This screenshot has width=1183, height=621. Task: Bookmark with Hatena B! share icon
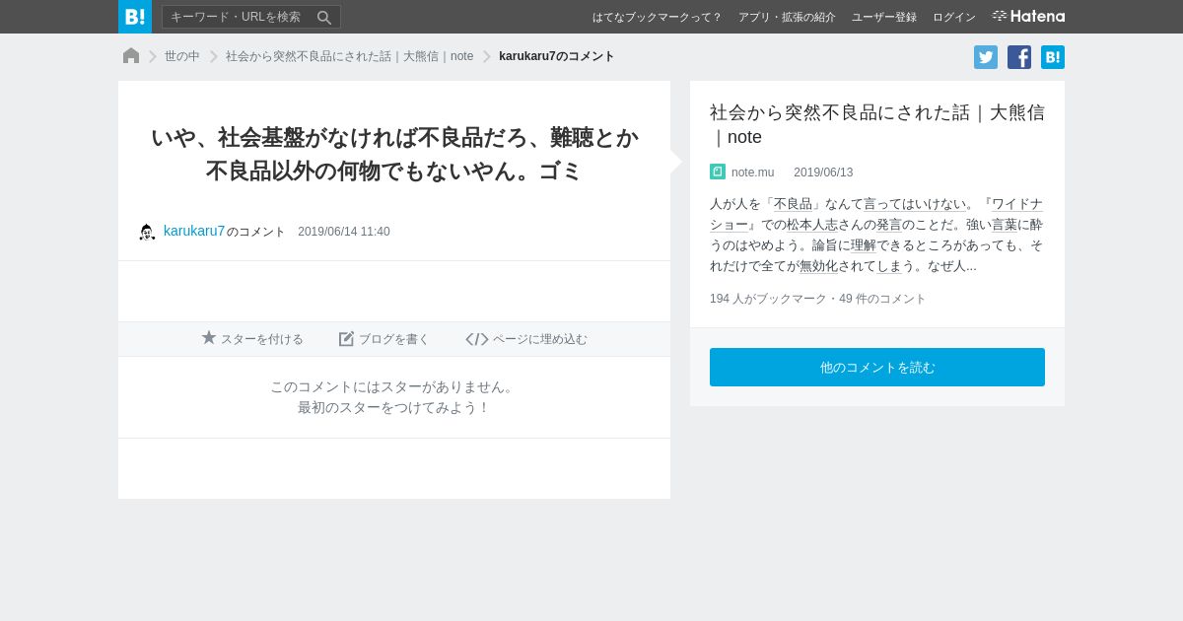pos(1053,57)
